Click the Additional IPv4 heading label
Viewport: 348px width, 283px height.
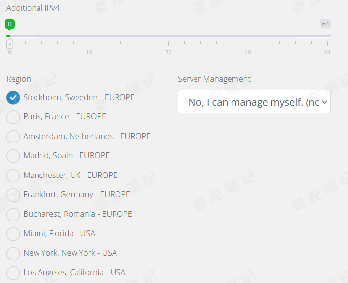tap(33, 8)
